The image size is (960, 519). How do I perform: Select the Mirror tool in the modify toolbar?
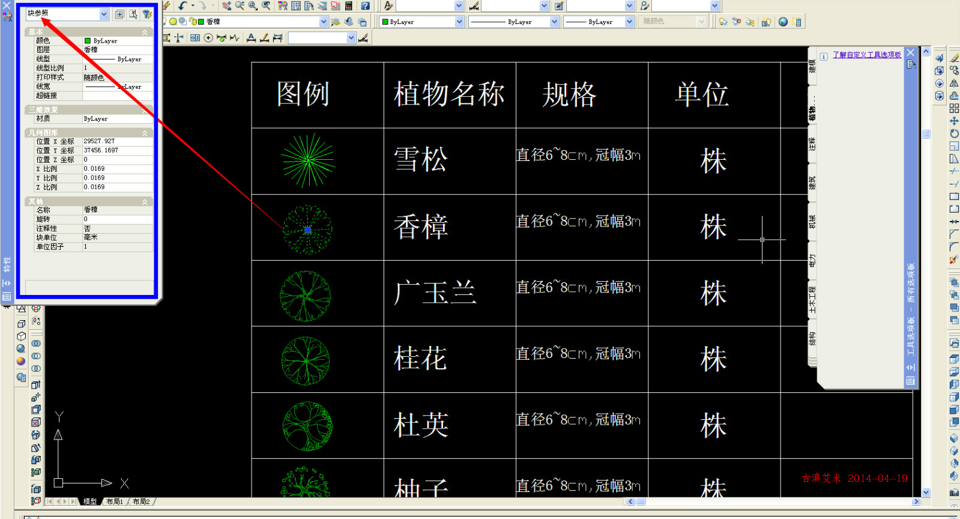point(954,83)
